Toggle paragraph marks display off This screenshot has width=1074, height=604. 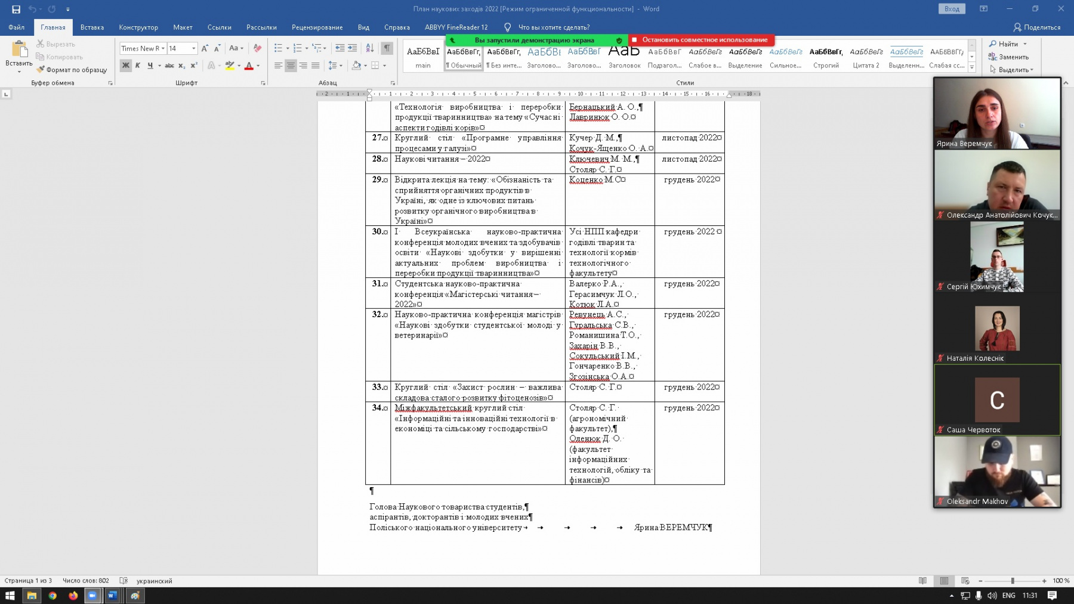[x=387, y=48]
